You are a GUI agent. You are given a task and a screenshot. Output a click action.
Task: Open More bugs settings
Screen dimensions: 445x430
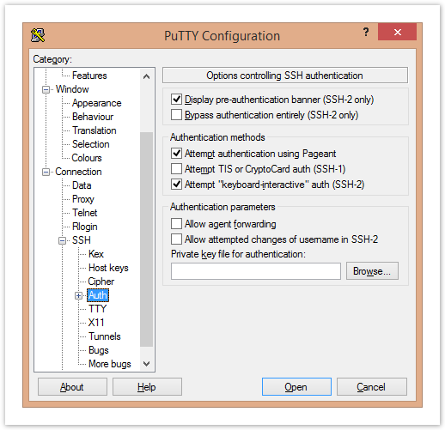[x=110, y=364]
